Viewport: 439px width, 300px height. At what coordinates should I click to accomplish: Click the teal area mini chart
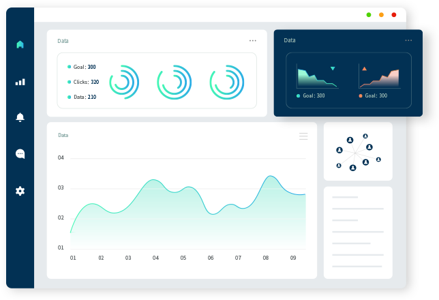[317, 78]
